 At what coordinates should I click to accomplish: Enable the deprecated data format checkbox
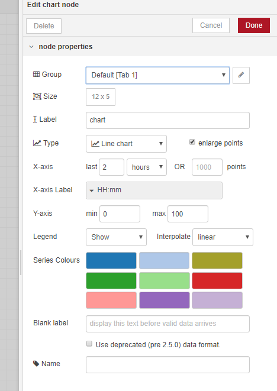point(89,344)
